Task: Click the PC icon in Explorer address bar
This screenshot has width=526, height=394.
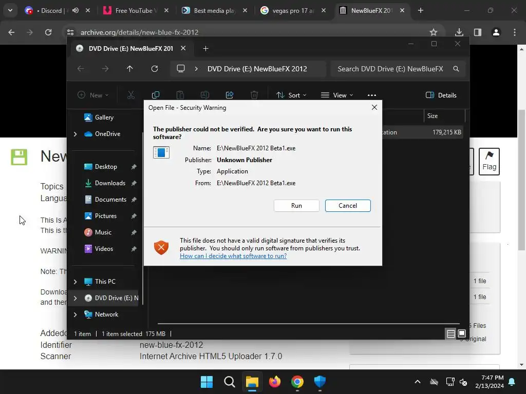Action: (x=181, y=69)
